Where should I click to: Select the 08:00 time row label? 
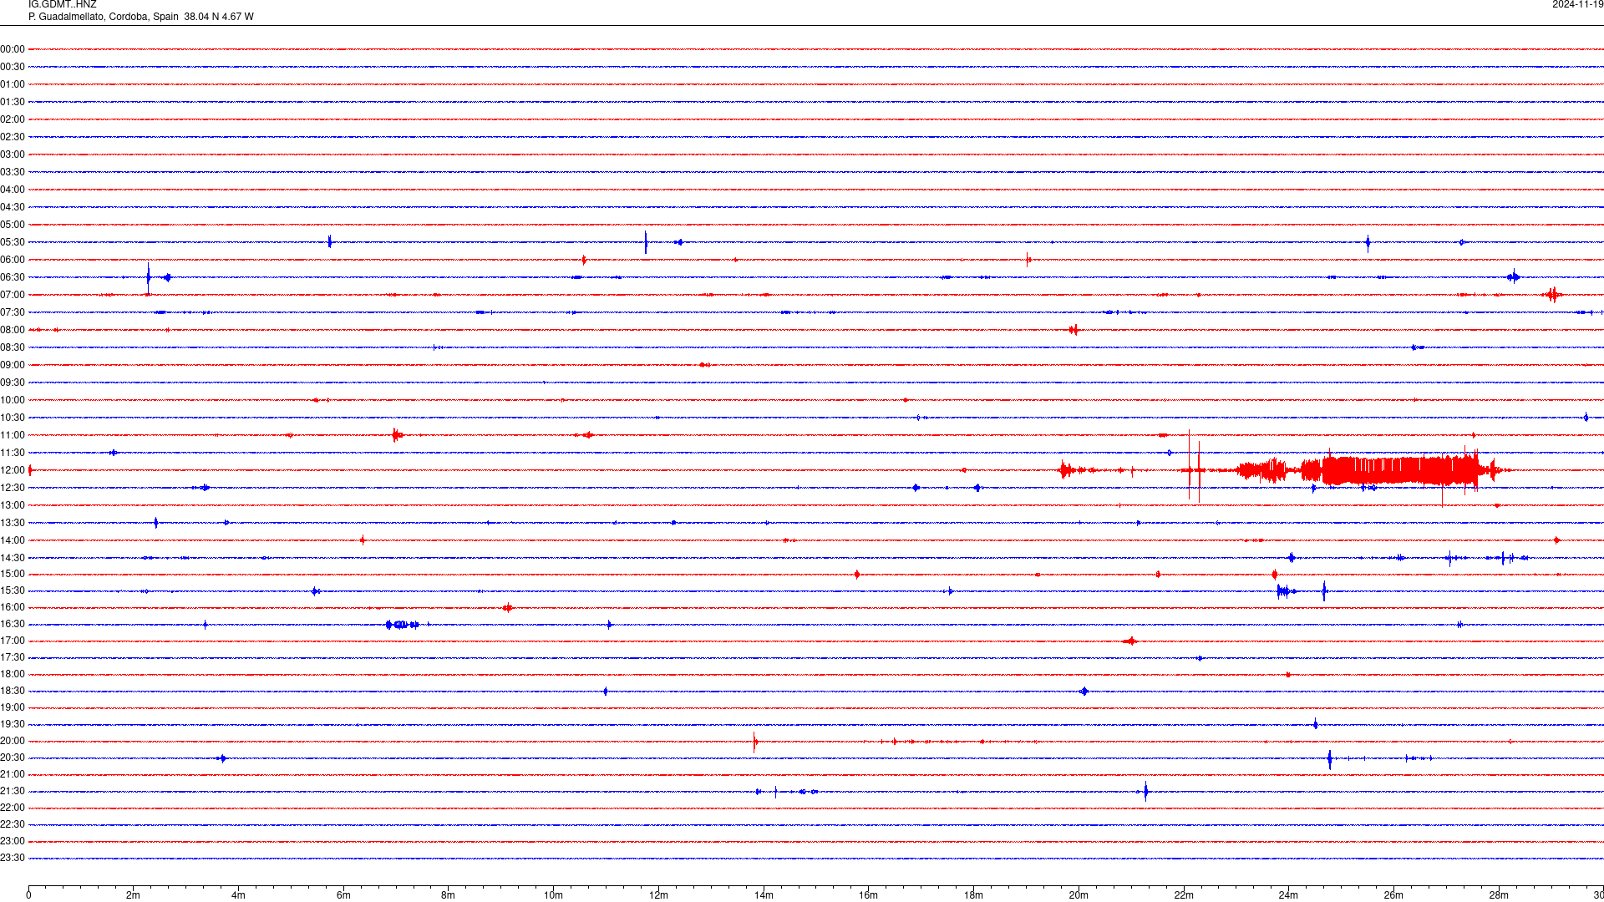13,330
